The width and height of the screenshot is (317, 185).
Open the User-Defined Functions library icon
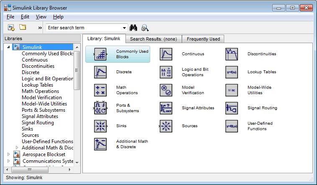point(232,126)
